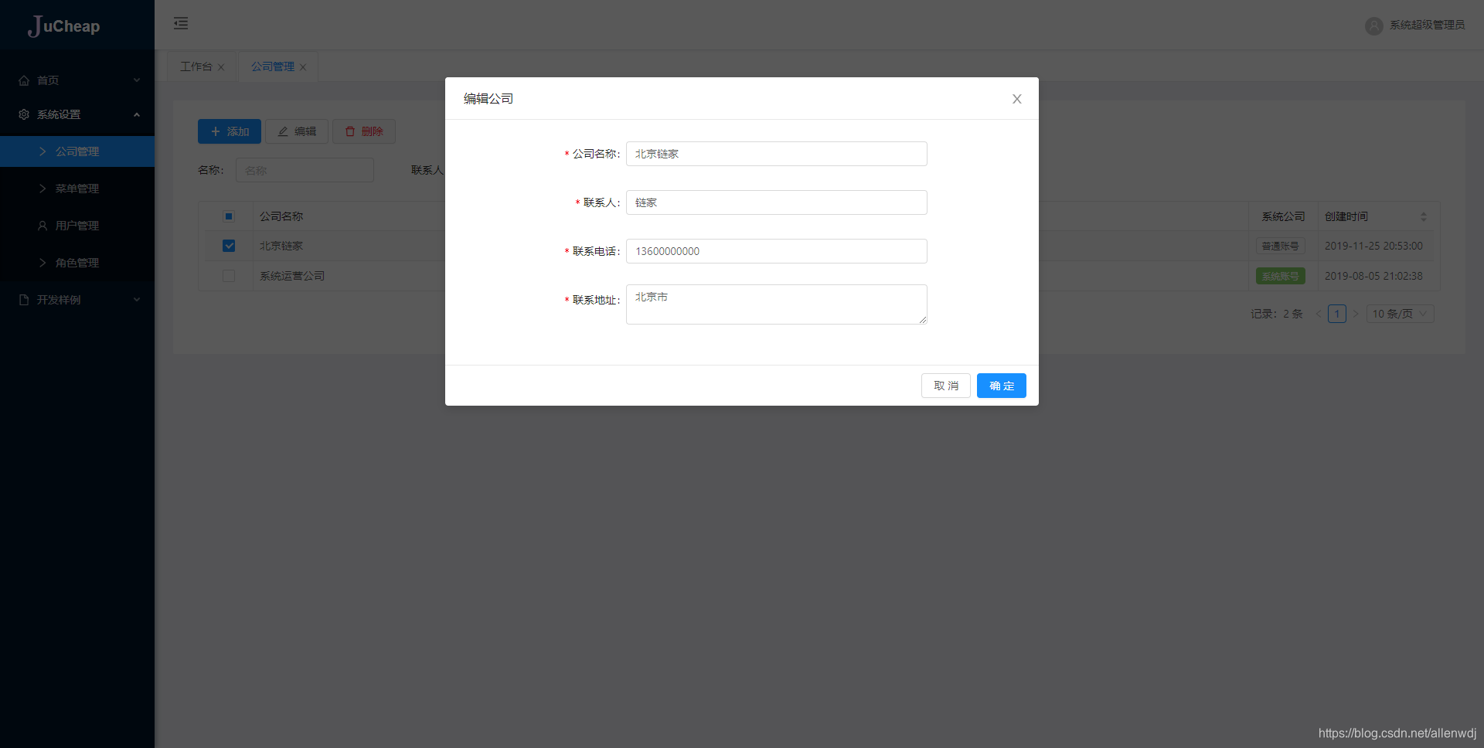Click the person icon beside 用户管理
Viewport: 1484px width, 748px height.
click(x=43, y=226)
